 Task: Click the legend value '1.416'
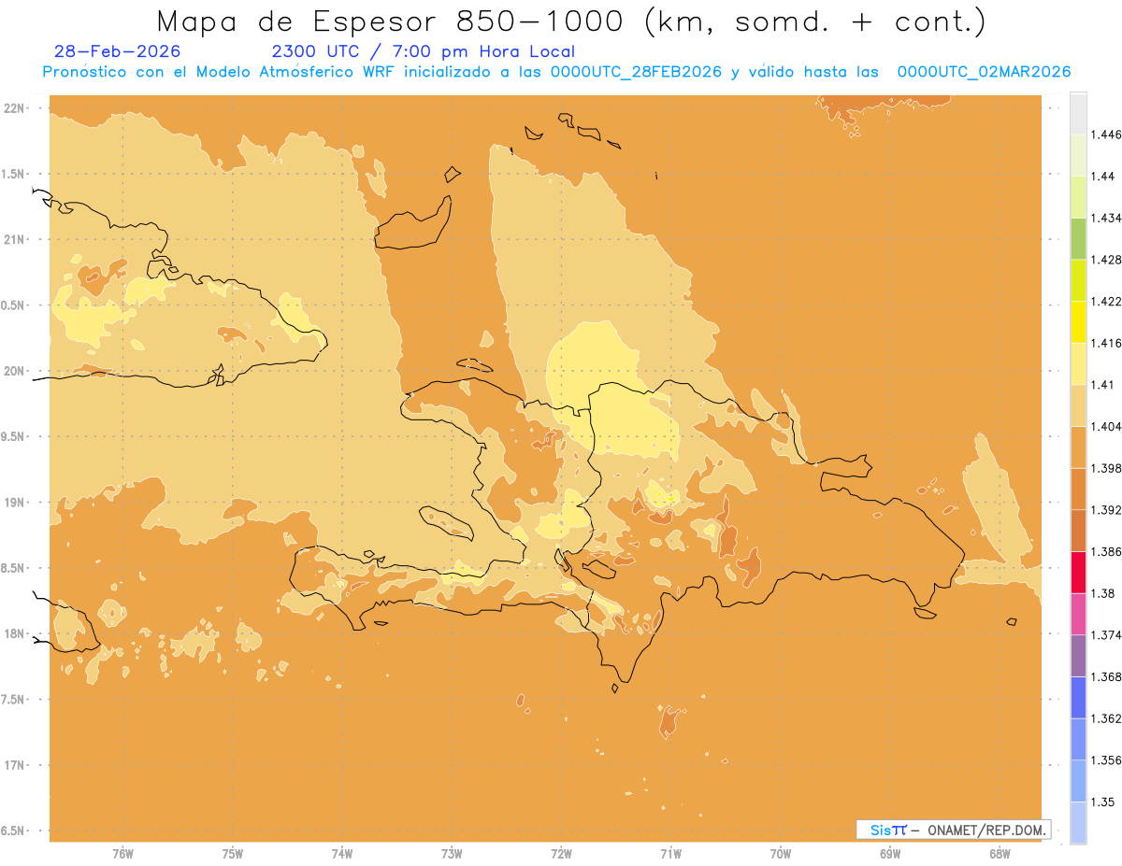coord(1105,343)
